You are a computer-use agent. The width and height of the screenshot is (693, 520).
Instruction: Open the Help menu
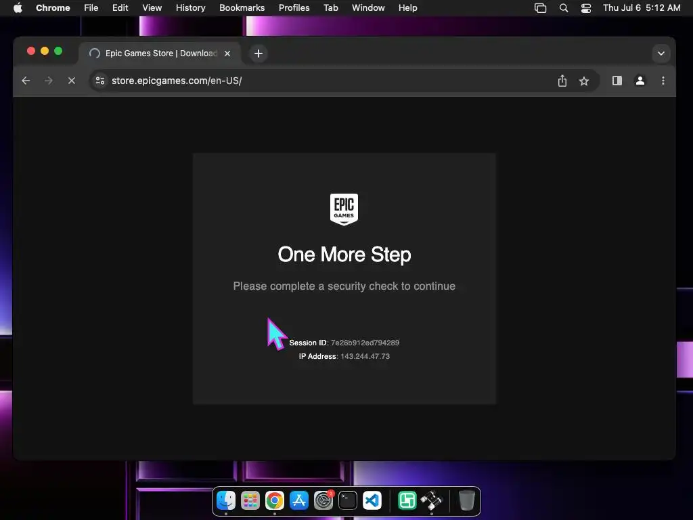(407, 8)
